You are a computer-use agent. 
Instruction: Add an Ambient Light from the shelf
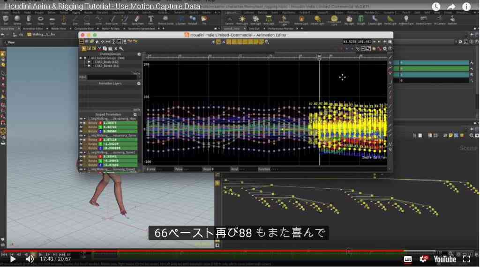click(406, 20)
